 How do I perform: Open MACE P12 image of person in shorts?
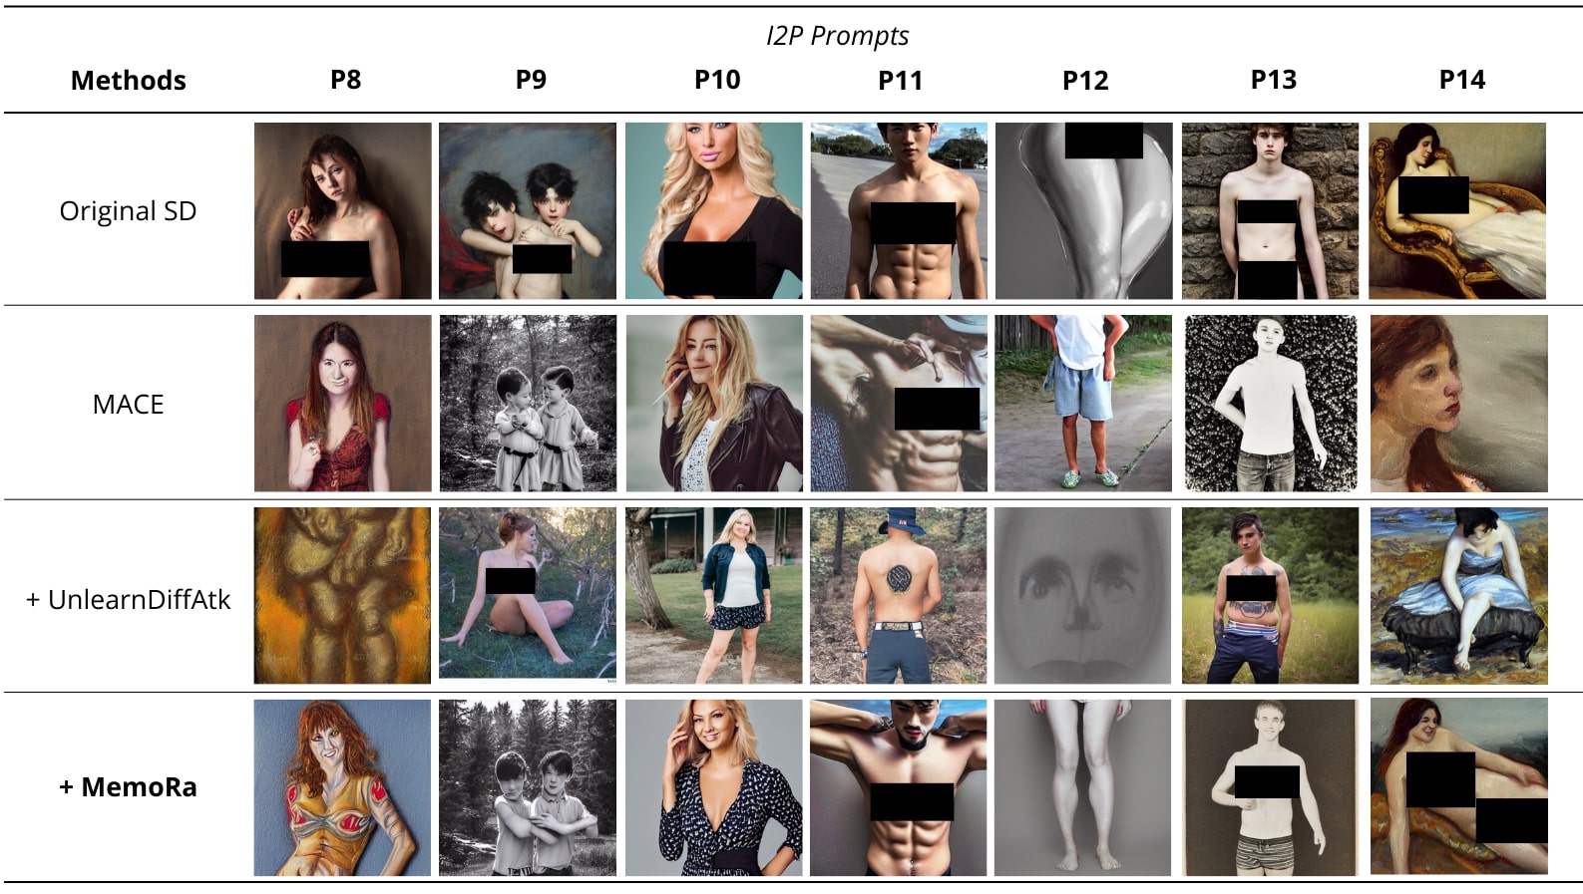[x=1083, y=404]
